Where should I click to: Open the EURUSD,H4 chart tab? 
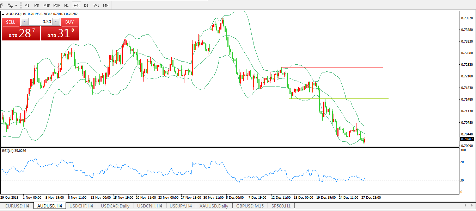(17, 206)
